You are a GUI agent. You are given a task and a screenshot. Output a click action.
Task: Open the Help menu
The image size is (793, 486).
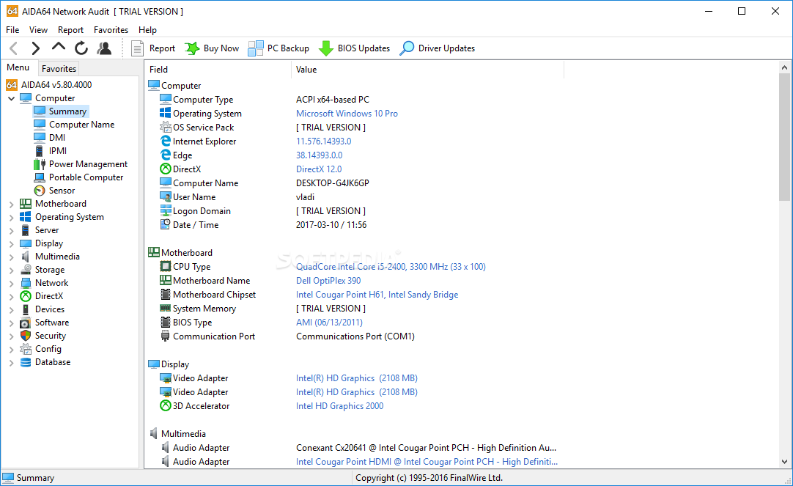point(147,30)
